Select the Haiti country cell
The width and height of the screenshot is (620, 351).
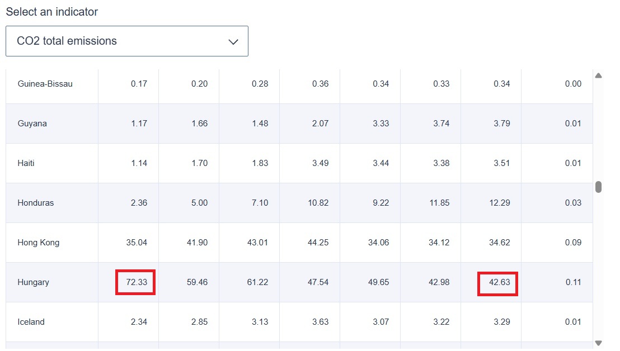click(27, 163)
